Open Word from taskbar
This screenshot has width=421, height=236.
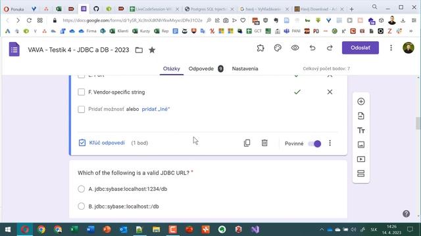(x=91, y=229)
